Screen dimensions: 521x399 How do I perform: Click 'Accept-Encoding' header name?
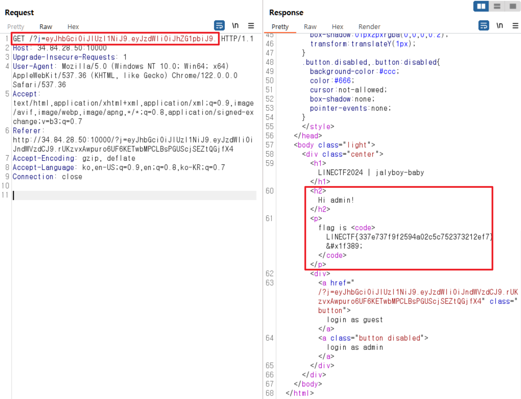[43, 158]
